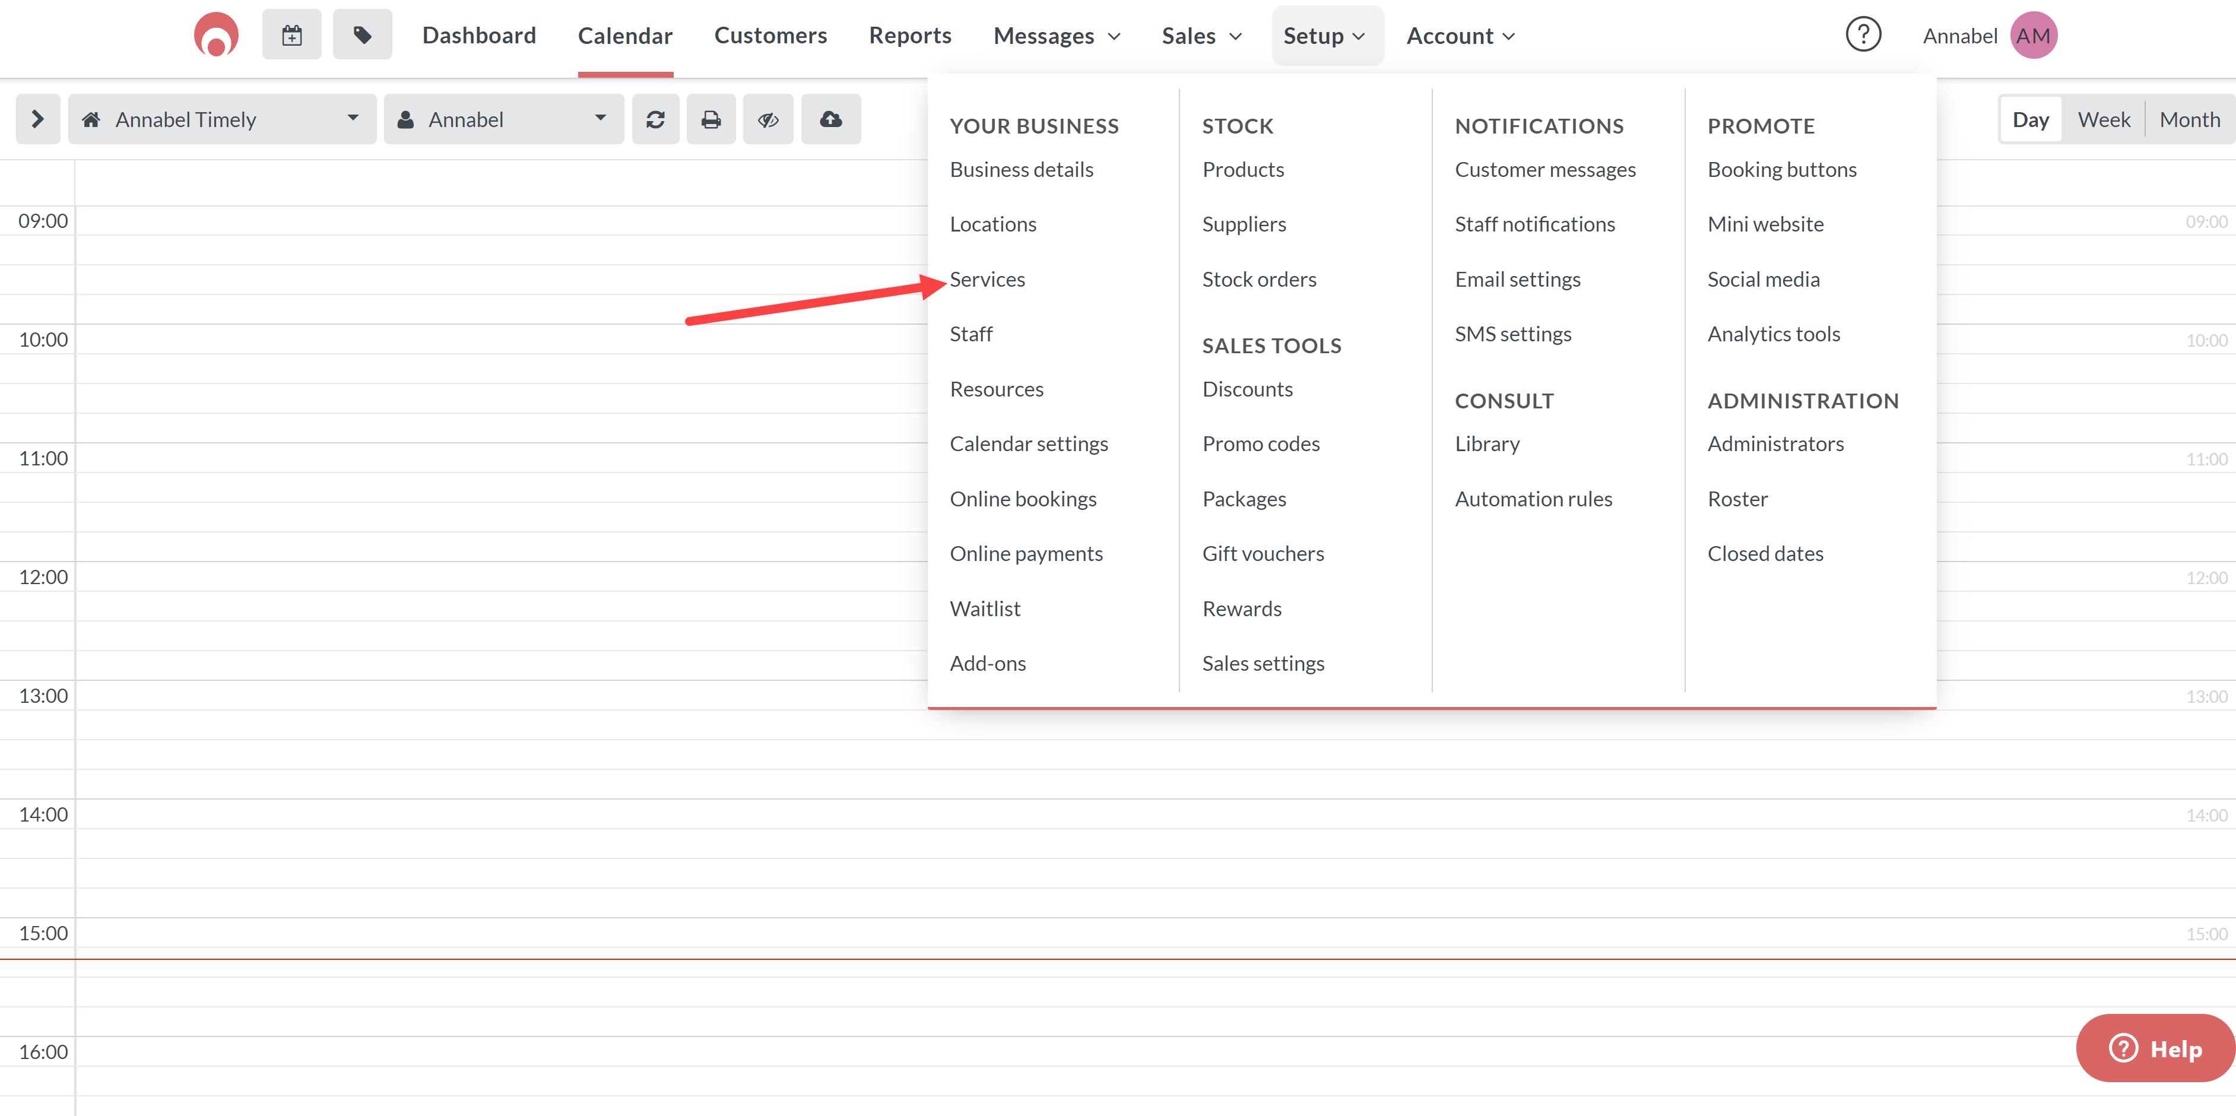Expand the sidebar with the chevron arrow
The image size is (2236, 1116).
(x=37, y=119)
